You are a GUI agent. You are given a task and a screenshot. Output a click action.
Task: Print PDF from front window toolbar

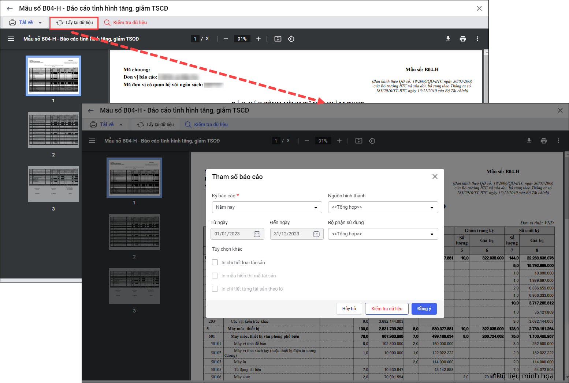(x=544, y=141)
